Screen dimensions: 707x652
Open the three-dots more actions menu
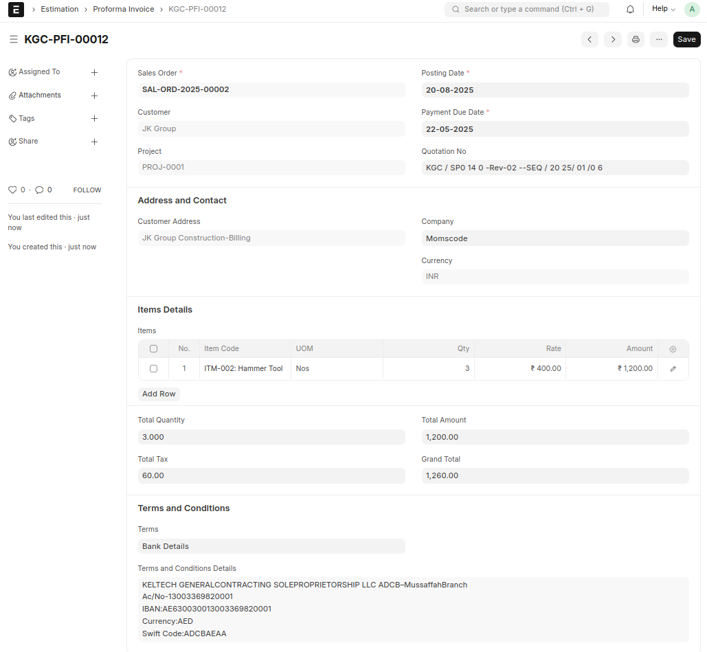click(659, 40)
